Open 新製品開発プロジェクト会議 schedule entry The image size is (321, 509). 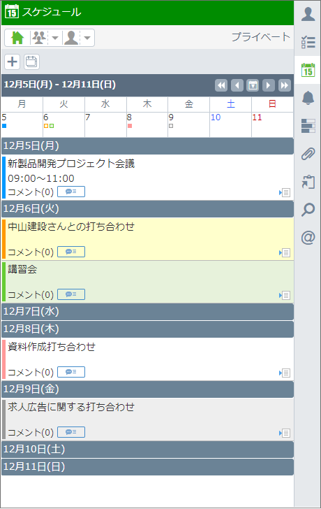click(x=71, y=164)
